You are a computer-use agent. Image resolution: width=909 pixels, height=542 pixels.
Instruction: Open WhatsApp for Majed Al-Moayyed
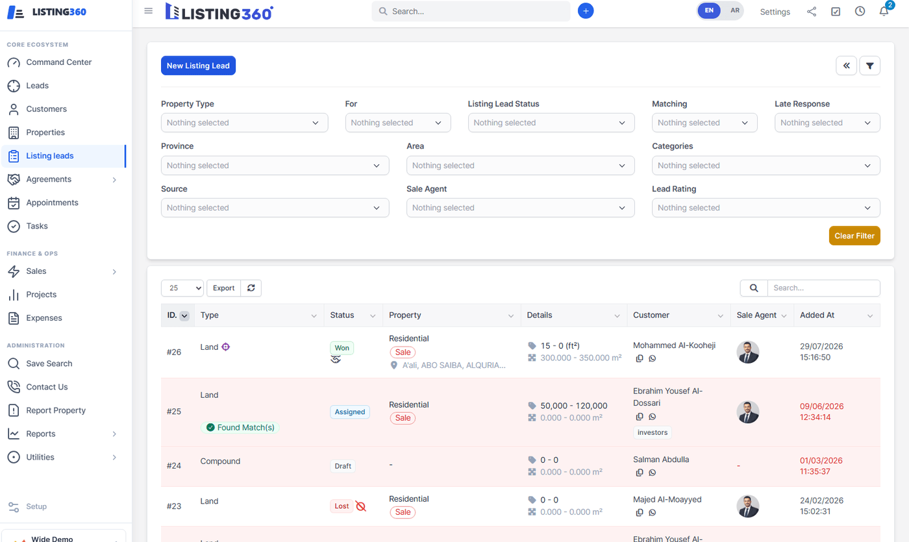click(x=653, y=513)
